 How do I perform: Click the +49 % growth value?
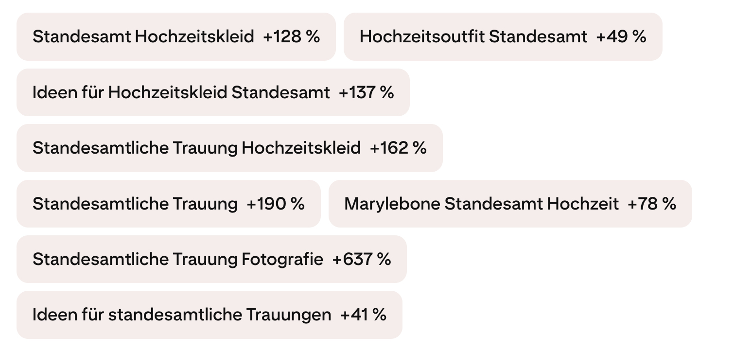pyautogui.click(x=621, y=37)
